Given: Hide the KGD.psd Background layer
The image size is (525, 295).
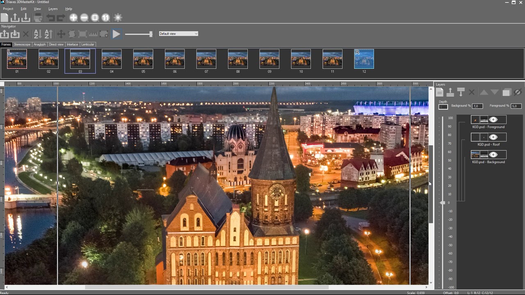Looking at the screenshot, I should coord(493,154).
